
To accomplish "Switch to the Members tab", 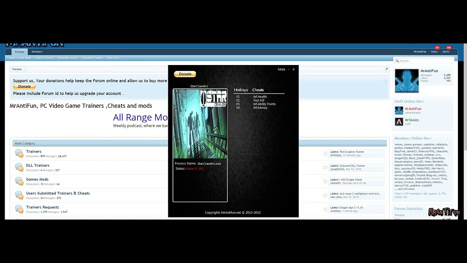I will tap(37, 52).
